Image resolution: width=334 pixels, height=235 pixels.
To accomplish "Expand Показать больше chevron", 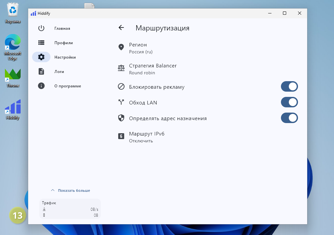I will 53,190.
